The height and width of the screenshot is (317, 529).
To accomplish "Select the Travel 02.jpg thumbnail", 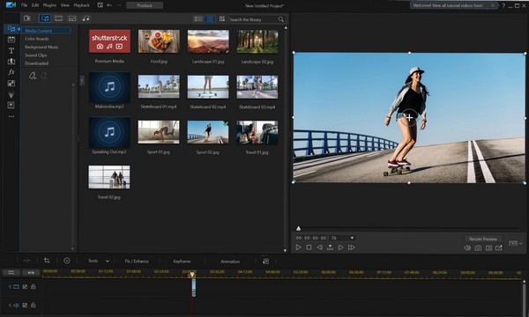I will pos(109,177).
